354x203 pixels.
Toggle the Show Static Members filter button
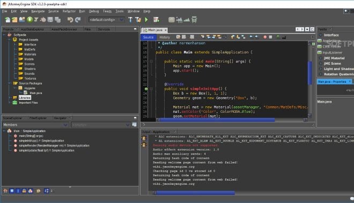(18, 191)
